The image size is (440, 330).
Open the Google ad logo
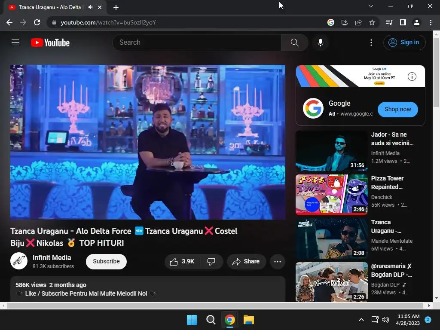pos(313,108)
